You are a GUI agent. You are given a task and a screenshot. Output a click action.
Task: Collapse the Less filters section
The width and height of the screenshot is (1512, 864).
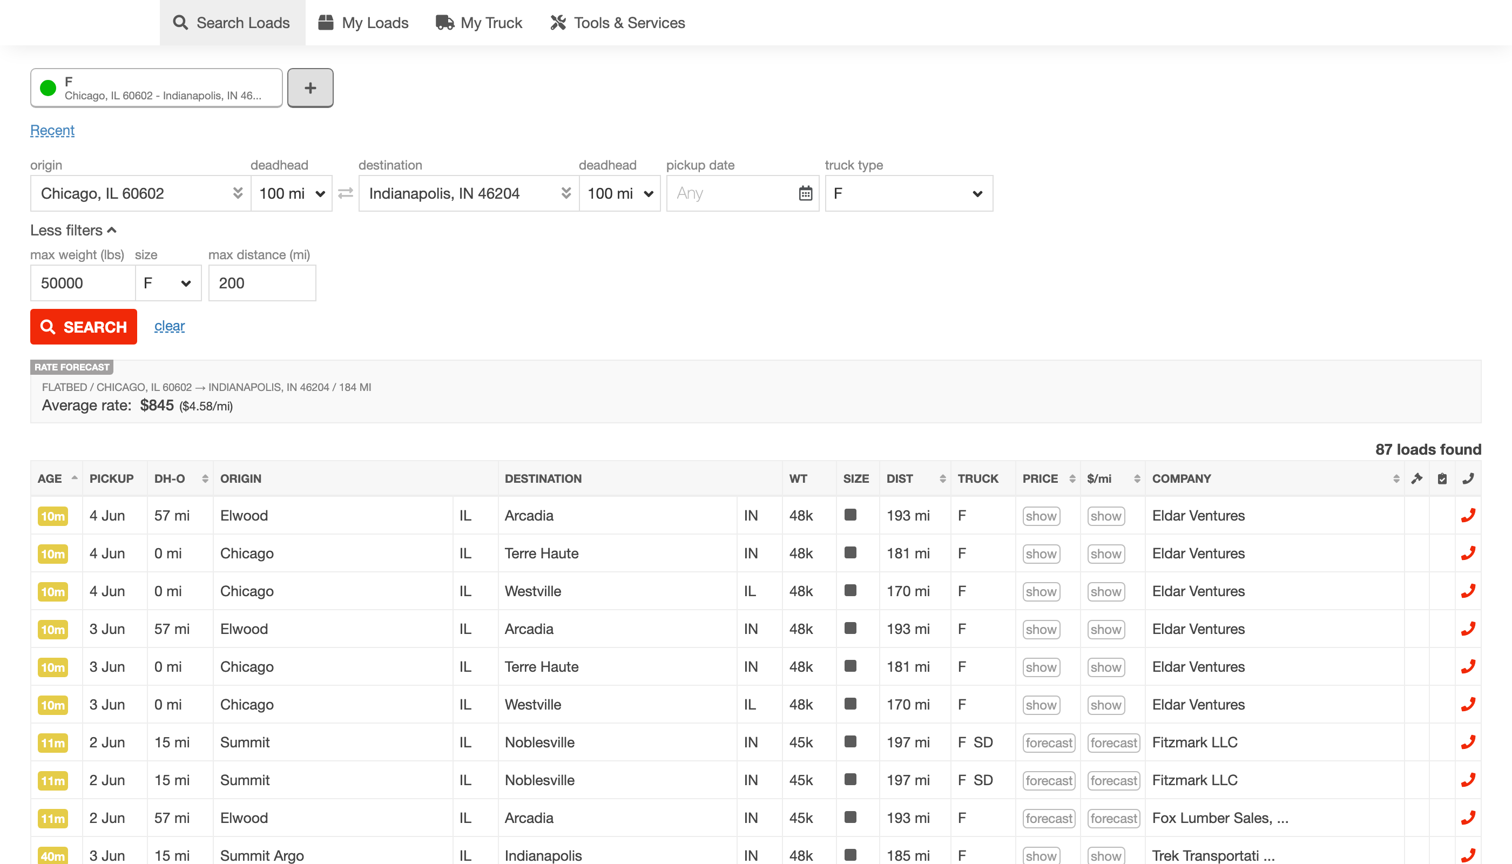73,230
